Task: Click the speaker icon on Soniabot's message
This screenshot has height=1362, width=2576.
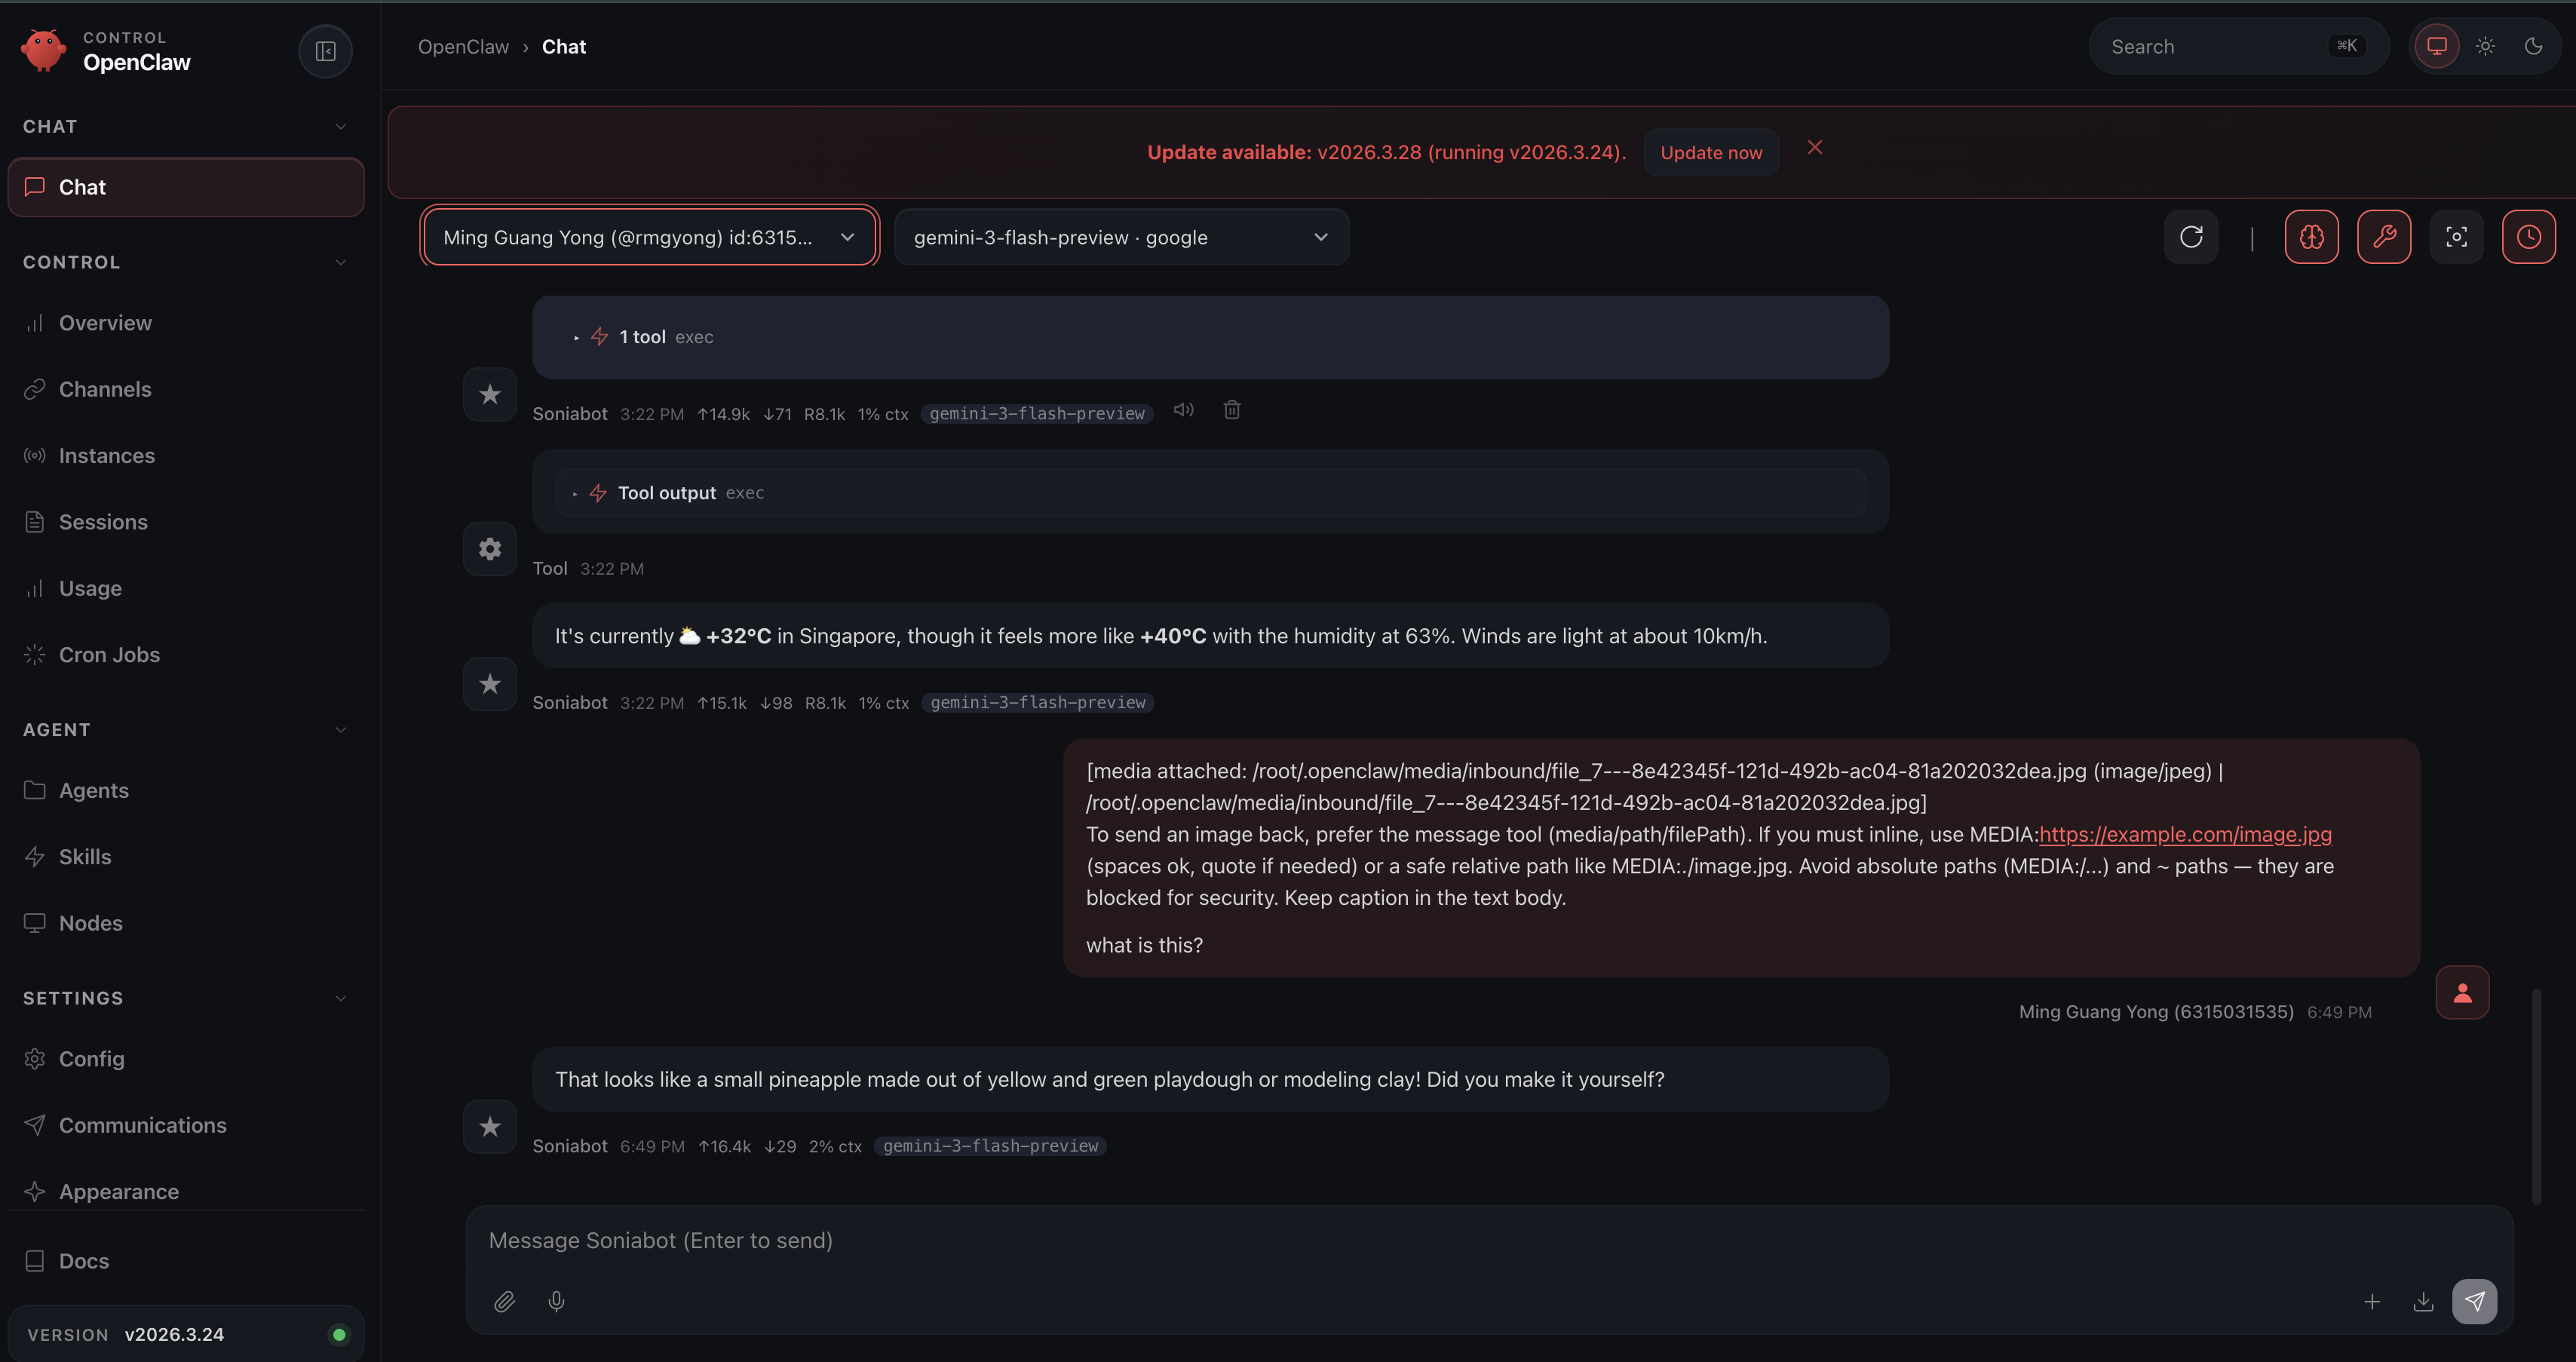Action: point(1183,409)
